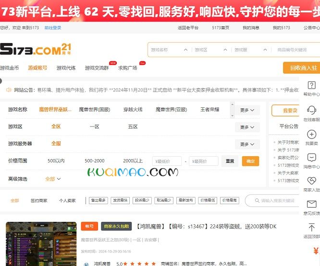Click the game list scroll up arrow

tap(232, 104)
